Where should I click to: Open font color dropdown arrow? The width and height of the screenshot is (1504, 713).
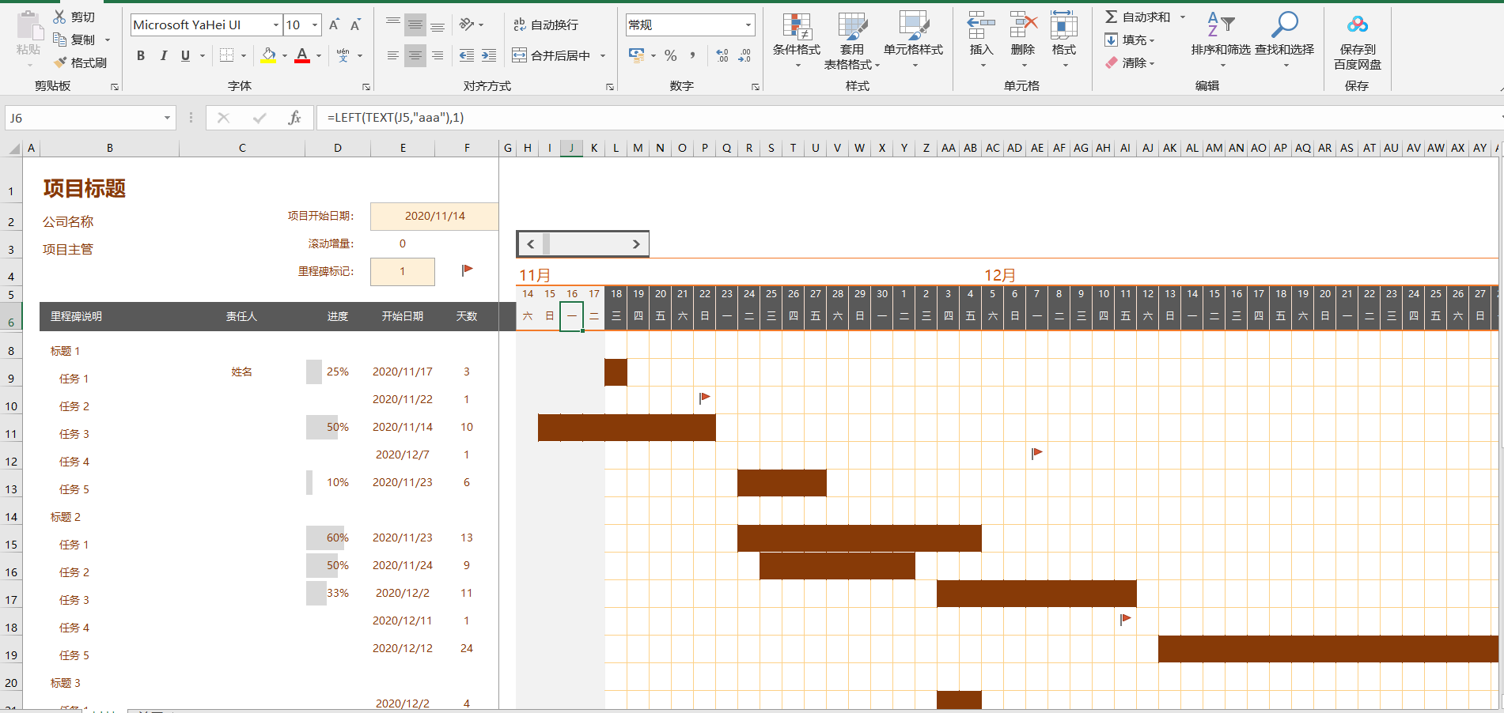click(319, 56)
